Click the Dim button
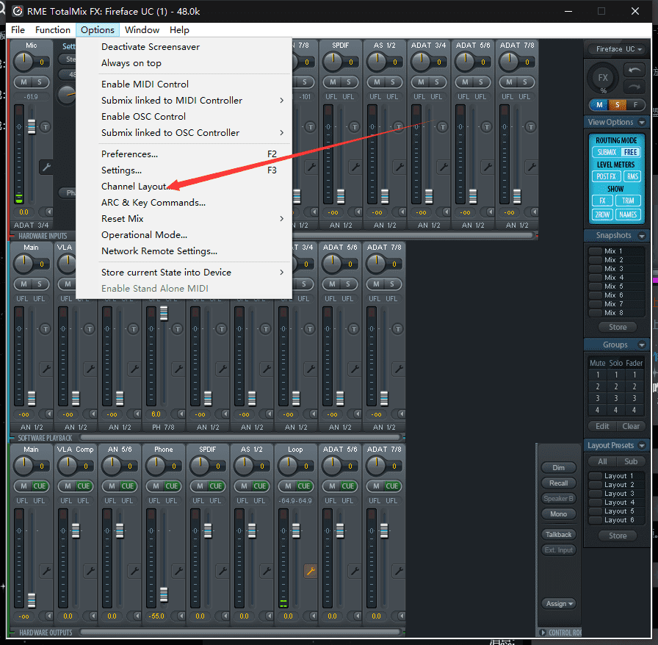This screenshot has height=645, width=658. click(x=559, y=468)
